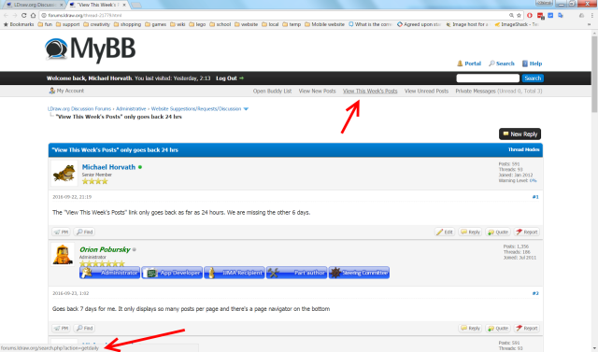Click the browser reload icon

pyautogui.click(x=24, y=15)
